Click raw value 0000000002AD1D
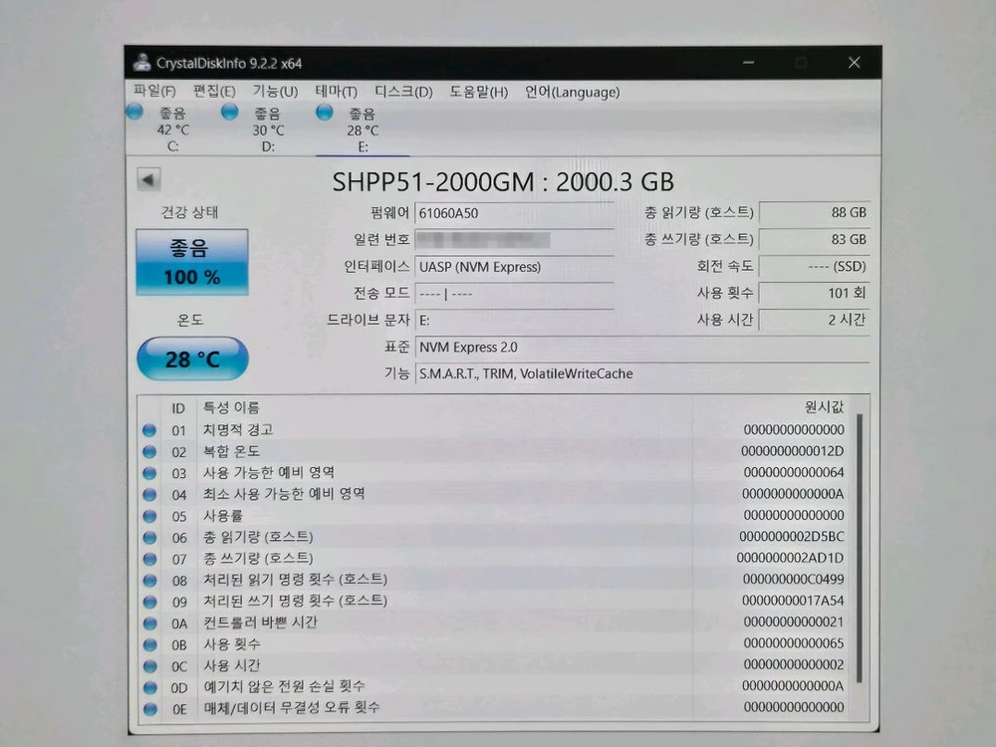996x747 pixels. tap(790, 559)
